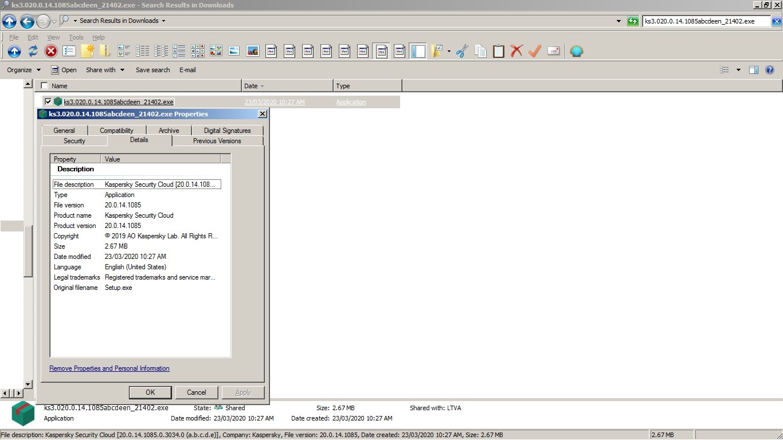The width and height of the screenshot is (783, 440).
Task: Click the envelope E-mail toolbar icon
Action: pos(553,51)
